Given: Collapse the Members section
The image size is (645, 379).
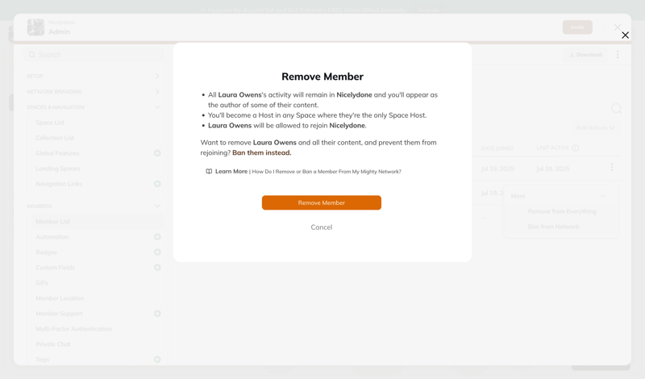Looking at the screenshot, I should pos(93,206).
